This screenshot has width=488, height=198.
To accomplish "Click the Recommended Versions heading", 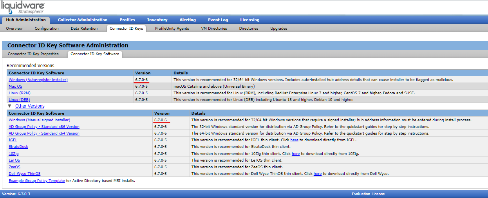I will click(x=31, y=65).
